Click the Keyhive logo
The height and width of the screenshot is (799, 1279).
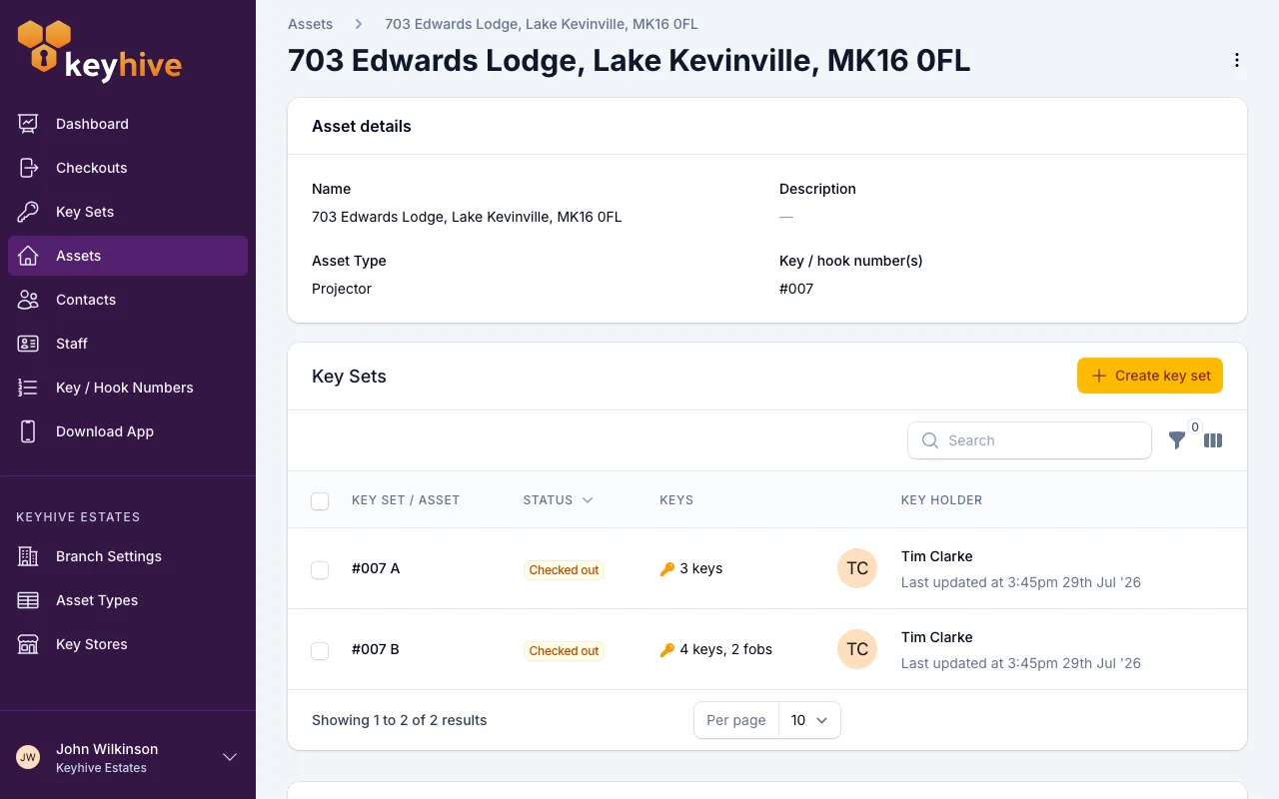coord(100,51)
